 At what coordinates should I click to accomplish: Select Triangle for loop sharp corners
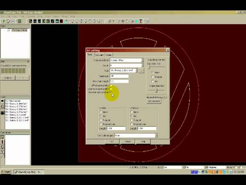pos(153,77)
